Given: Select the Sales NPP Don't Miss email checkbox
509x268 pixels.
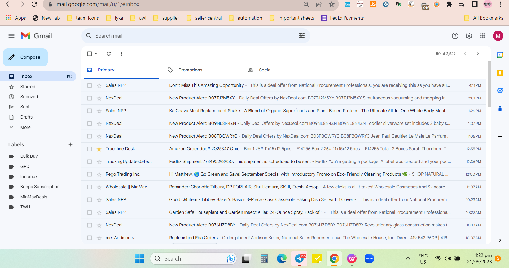Looking at the screenshot, I should pyautogui.click(x=90, y=85).
